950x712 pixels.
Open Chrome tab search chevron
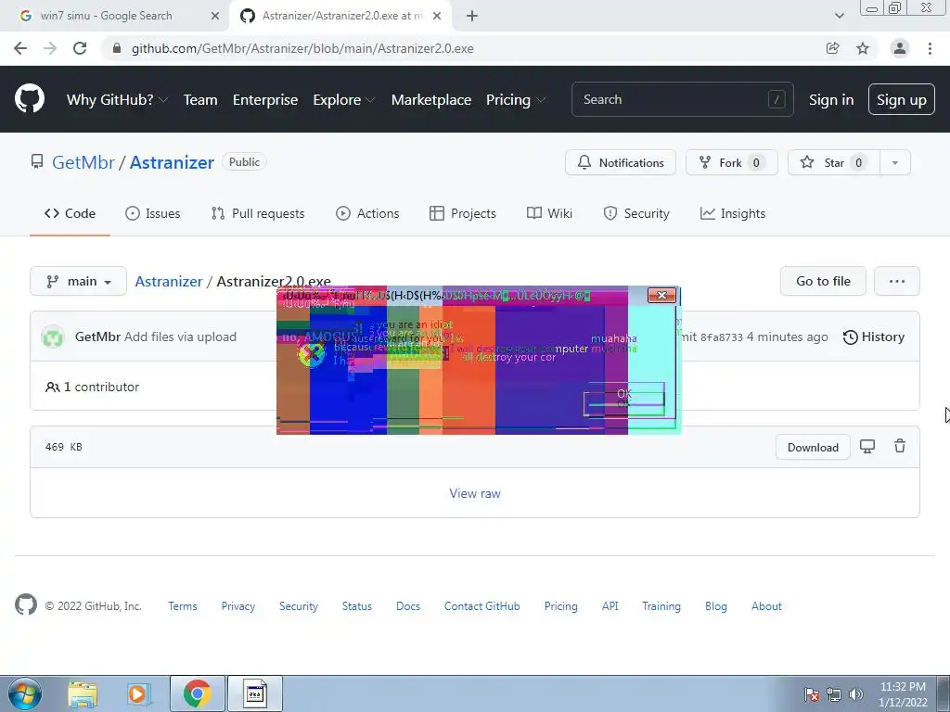tap(839, 16)
